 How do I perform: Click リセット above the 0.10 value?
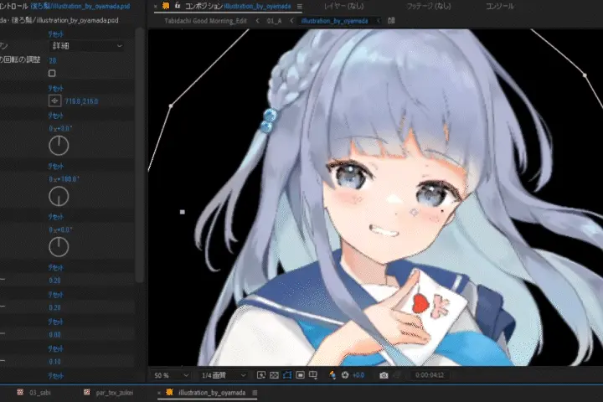[55, 349]
